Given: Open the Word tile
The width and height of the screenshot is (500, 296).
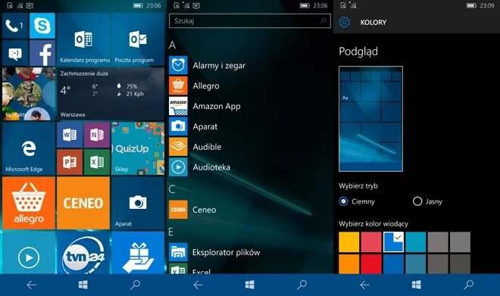Looking at the screenshot, I should pyautogui.click(x=70, y=135).
